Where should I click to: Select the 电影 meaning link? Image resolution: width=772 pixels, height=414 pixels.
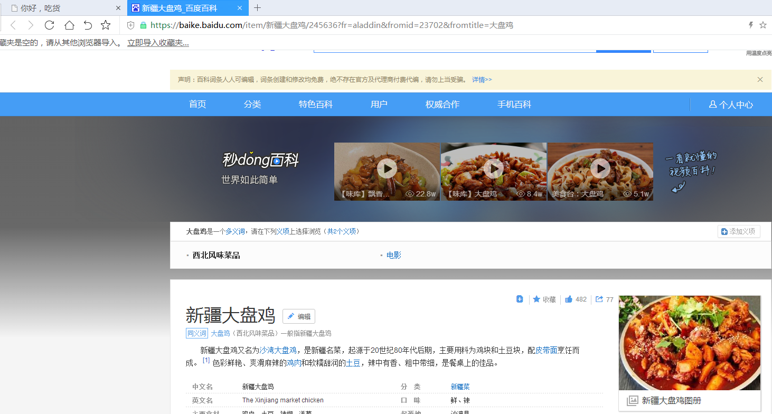click(x=394, y=255)
